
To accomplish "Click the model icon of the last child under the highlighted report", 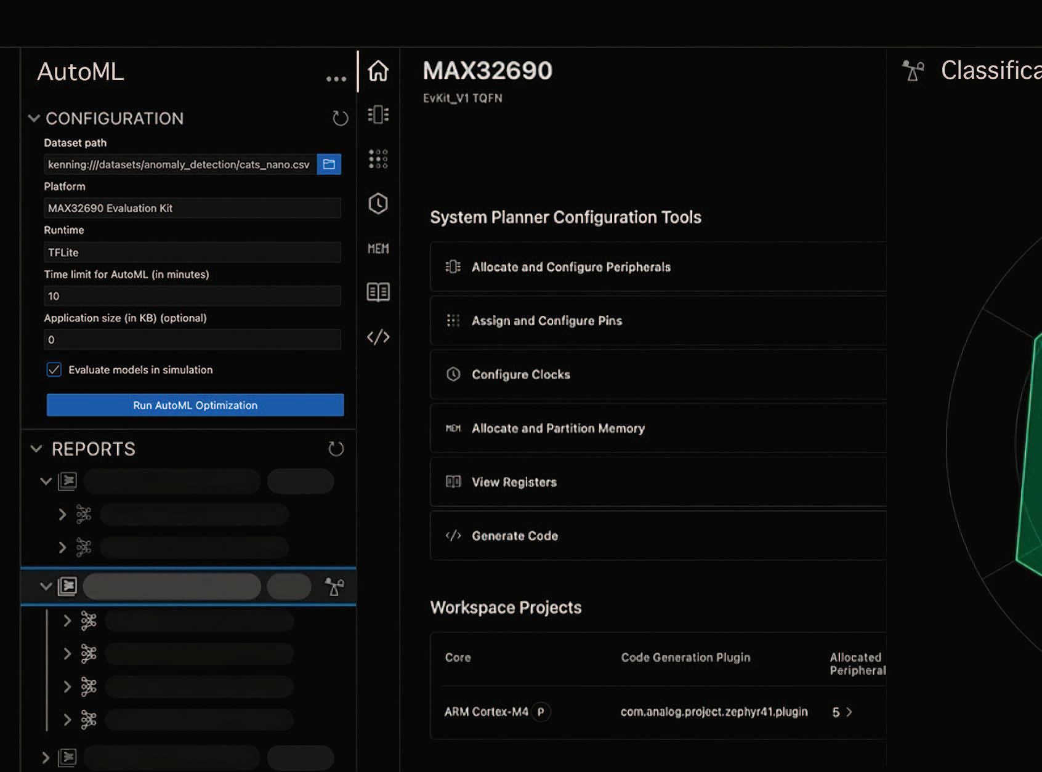I will [89, 719].
